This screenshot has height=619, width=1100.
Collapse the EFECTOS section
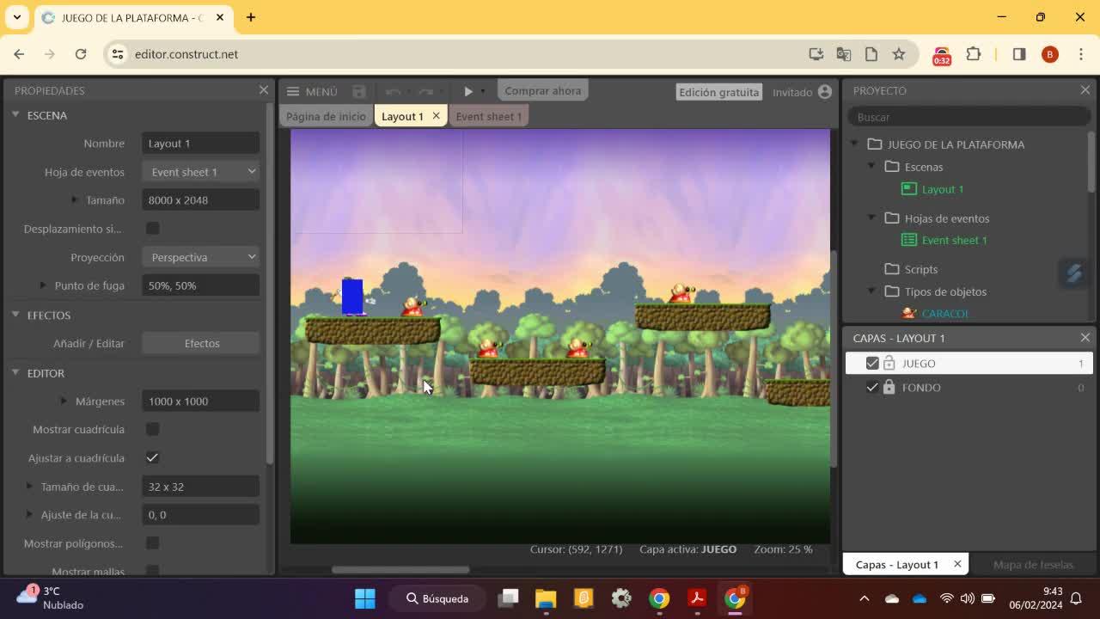coord(15,315)
